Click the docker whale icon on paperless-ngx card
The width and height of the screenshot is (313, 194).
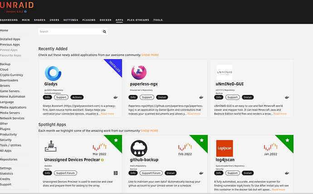[x=201, y=97]
